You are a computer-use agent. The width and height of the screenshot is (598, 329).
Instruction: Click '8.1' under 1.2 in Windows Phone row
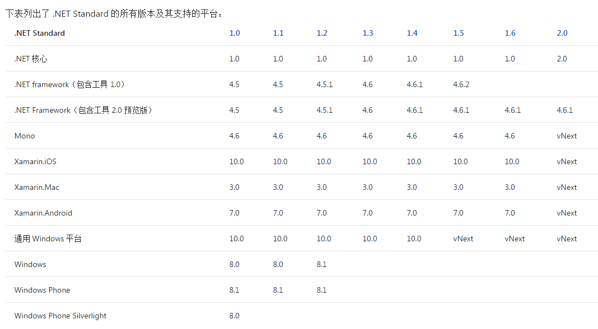coord(321,290)
